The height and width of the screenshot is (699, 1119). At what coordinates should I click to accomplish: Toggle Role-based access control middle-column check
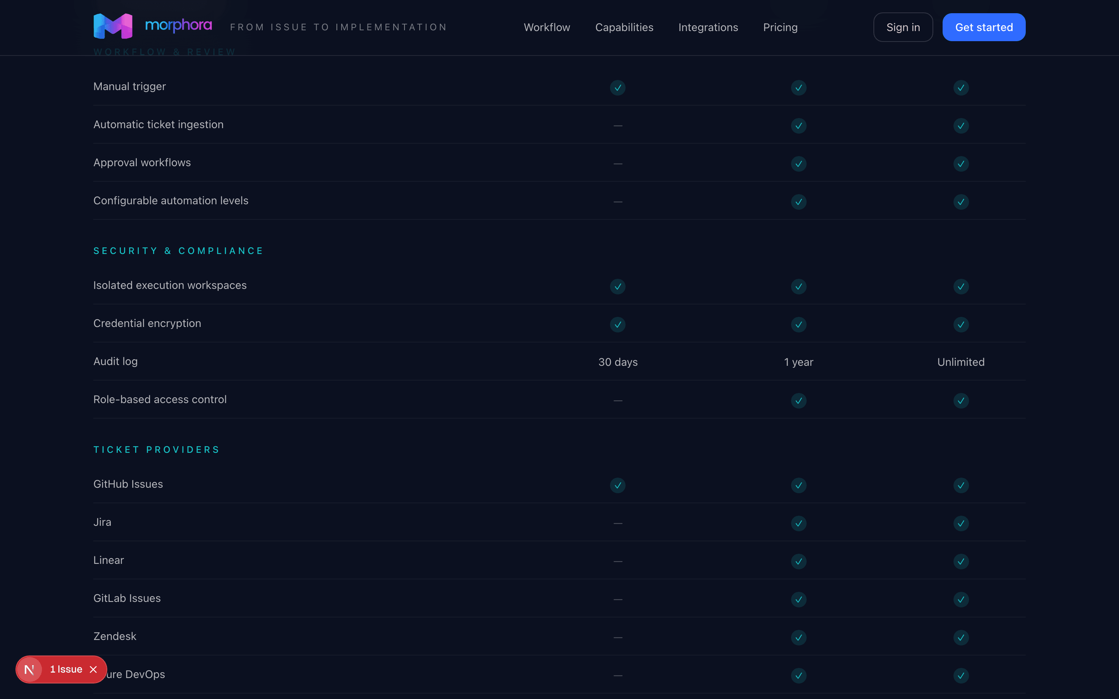[798, 400]
